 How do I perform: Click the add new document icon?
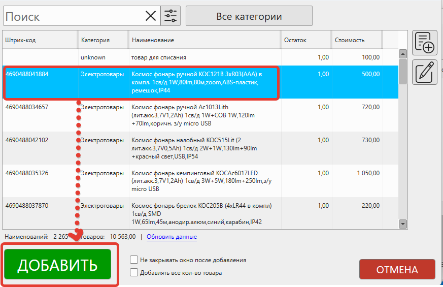pyautogui.click(x=425, y=43)
